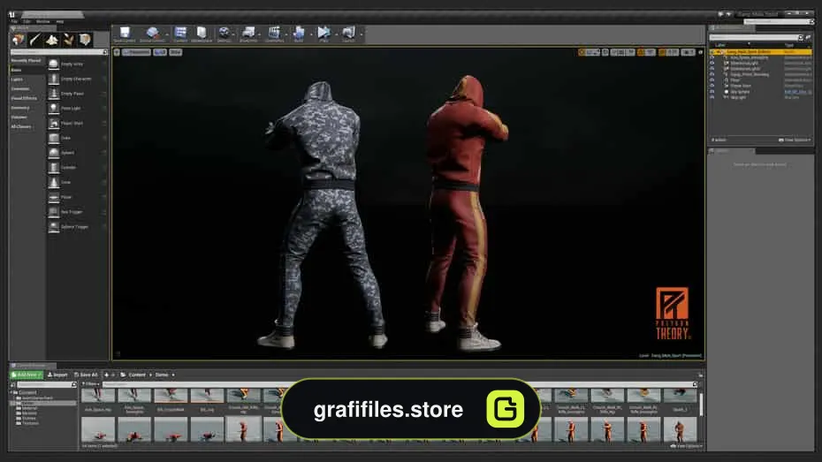Open the Lit view mode dropdown

point(159,52)
